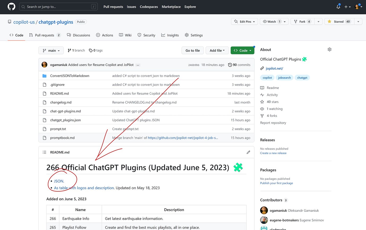Image resolution: width=366 pixels, height=230 pixels.
Task: Open the Insights tab
Action: pyautogui.click(x=170, y=35)
